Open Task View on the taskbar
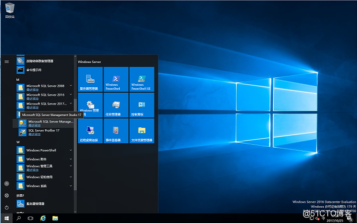Screen dimensions: 357x223 (x=30, y=218)
